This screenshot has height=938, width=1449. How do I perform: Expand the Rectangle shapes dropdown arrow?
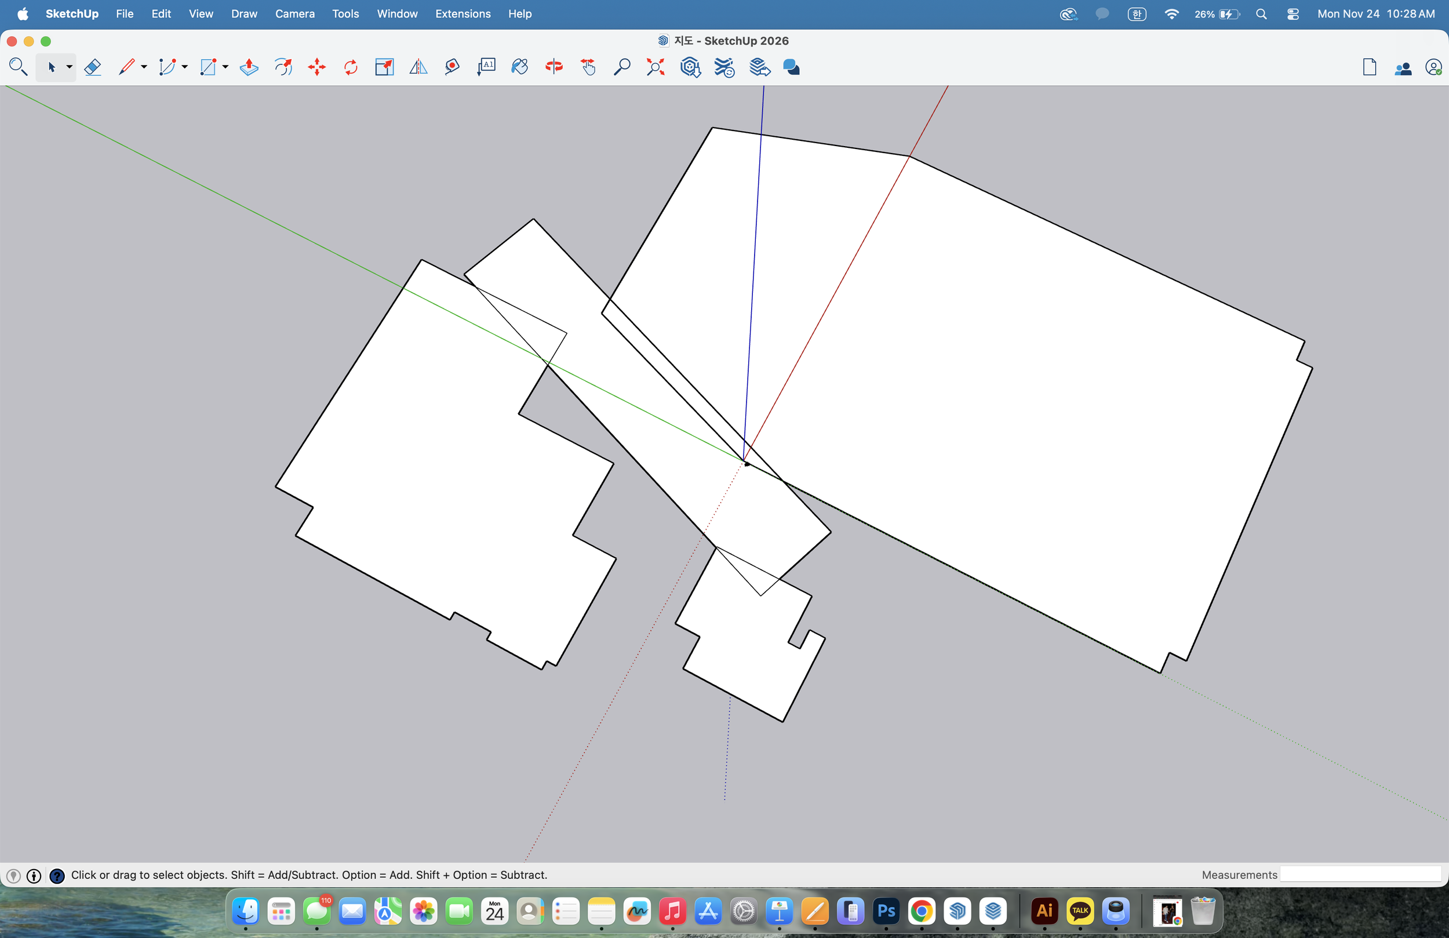click(x=225, y=67)
